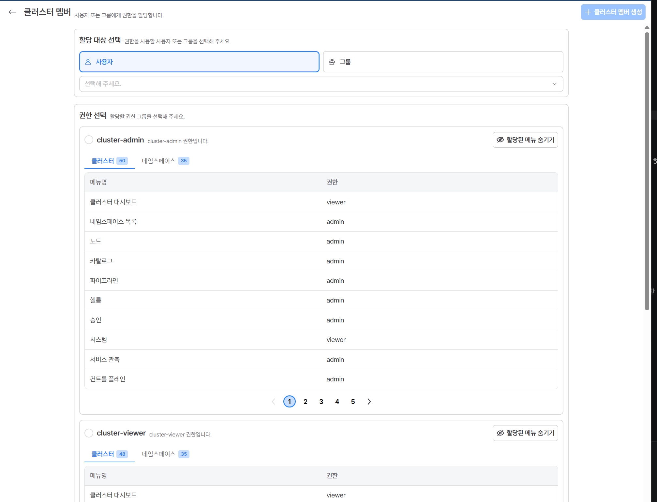Click the next page chevron
The image size is (657, 502).
tap(369, 402)
